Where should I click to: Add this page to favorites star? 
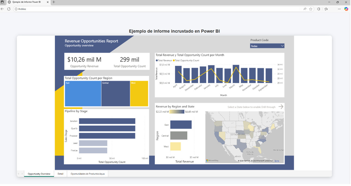pyautogui.click(x=311, y=9)
